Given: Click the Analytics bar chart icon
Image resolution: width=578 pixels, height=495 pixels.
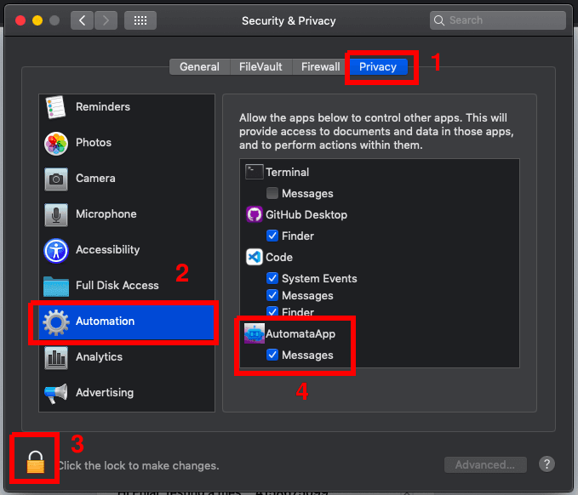Looking at the screenshot, I should point(56,357).
